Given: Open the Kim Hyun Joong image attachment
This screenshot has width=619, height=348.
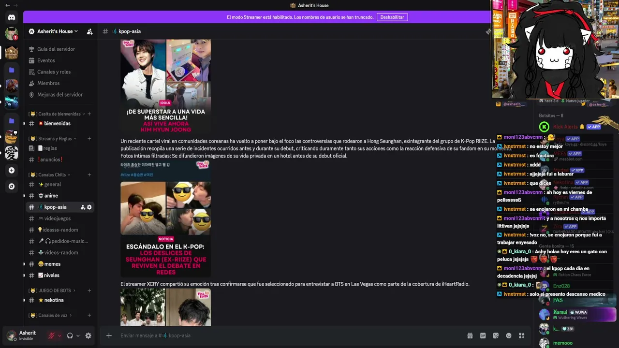Looking at the screenshot, I should tap(165, 87).
